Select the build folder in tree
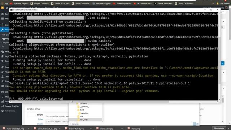 click(81, 110)
